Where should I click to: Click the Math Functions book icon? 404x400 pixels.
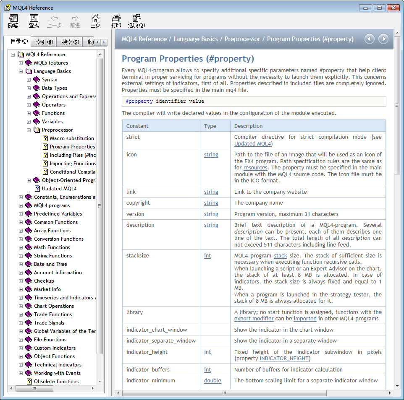pos(29,247)
